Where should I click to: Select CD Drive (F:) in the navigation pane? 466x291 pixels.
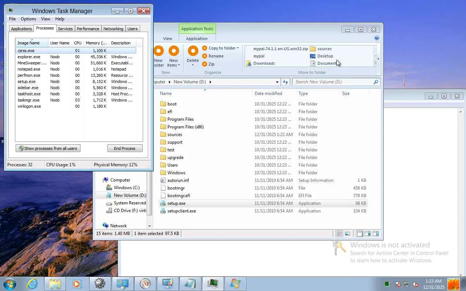pos(126,211)
